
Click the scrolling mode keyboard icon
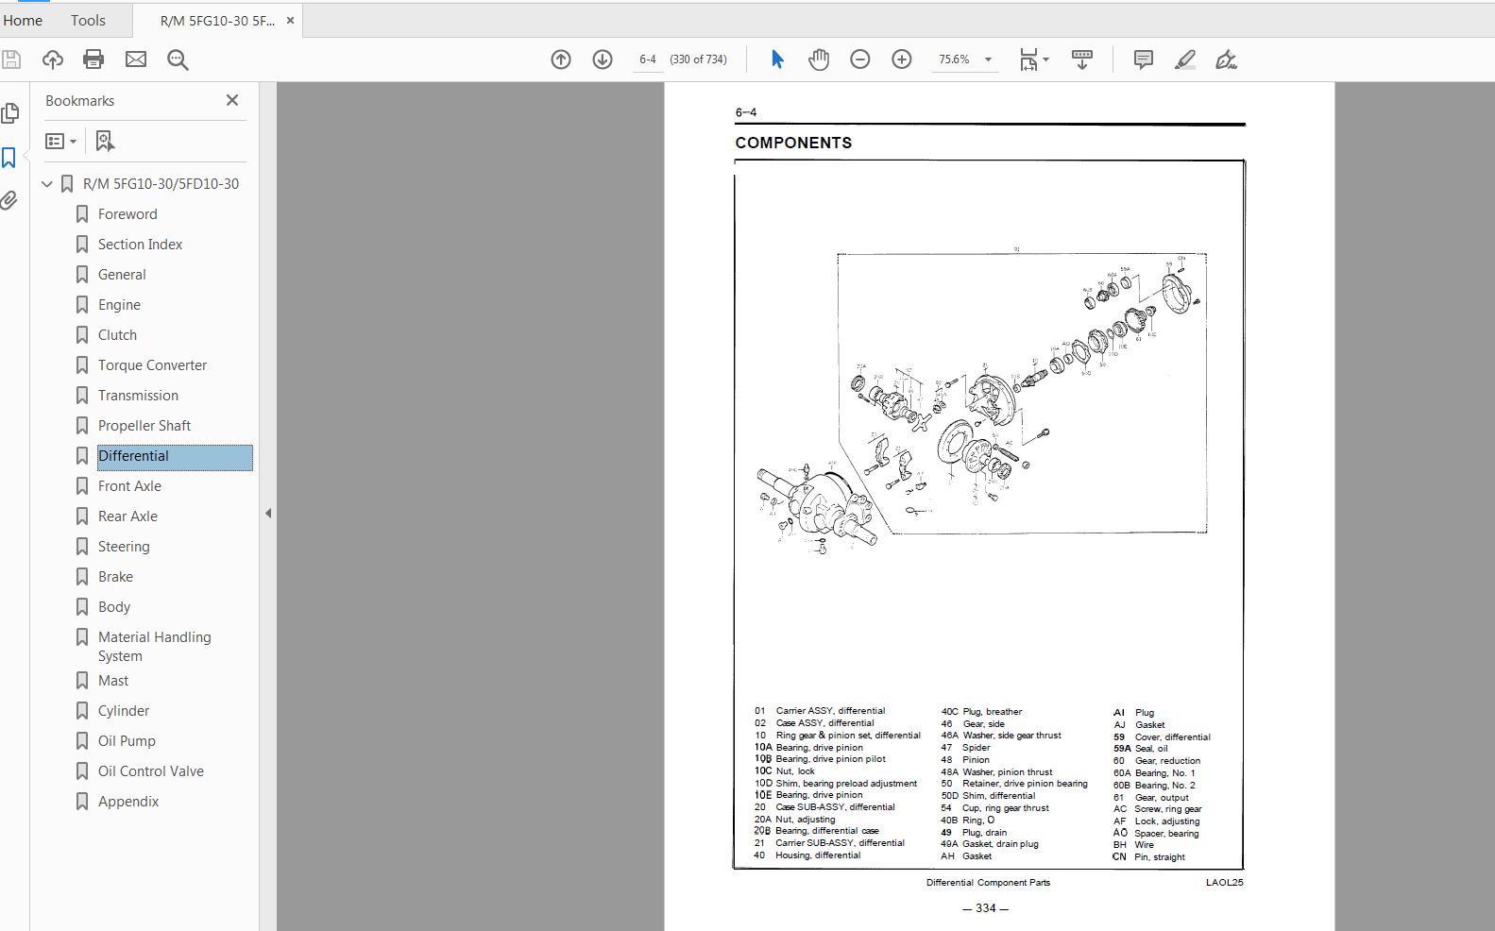[1082, 59]
